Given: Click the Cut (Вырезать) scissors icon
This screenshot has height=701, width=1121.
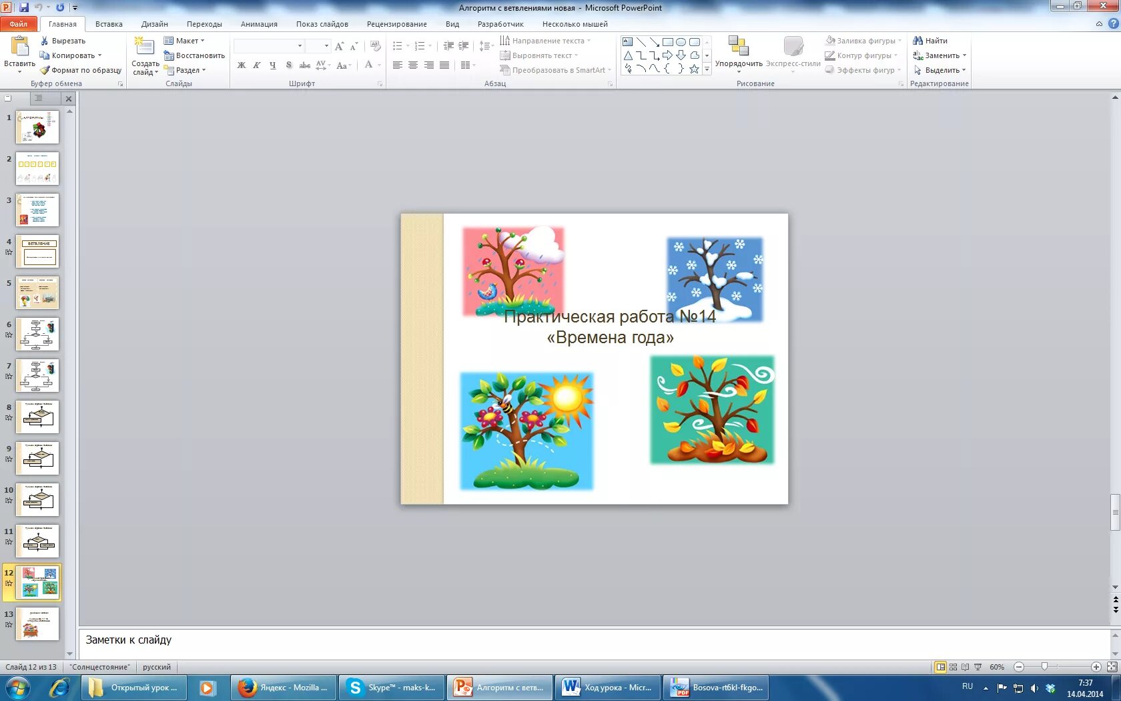Looking at the screenshot, I should point(45,41).
